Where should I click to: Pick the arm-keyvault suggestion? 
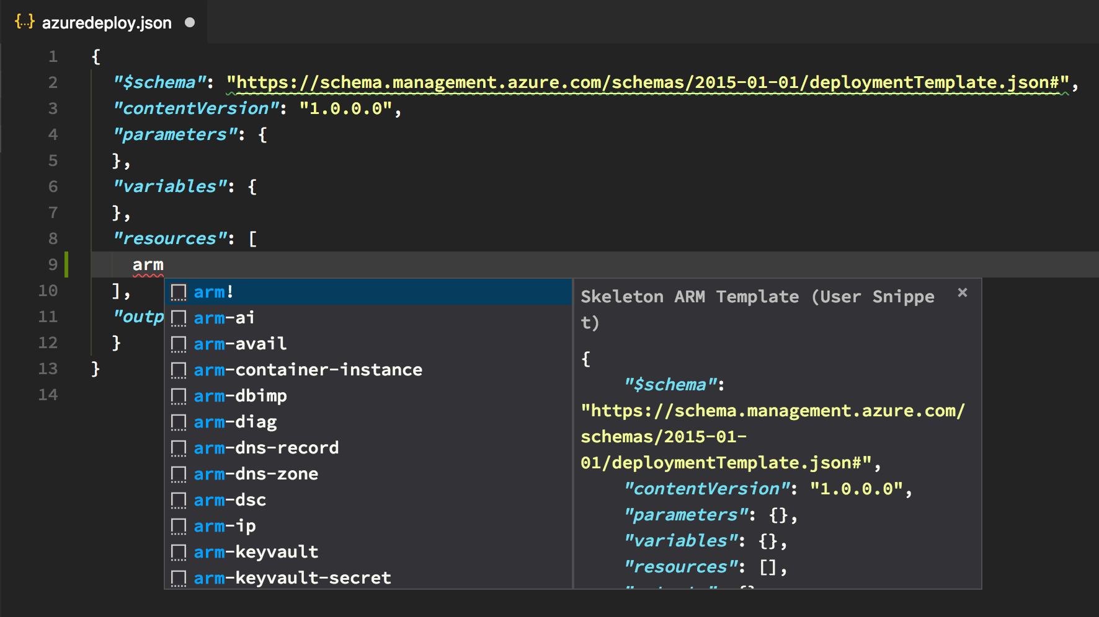368,552
